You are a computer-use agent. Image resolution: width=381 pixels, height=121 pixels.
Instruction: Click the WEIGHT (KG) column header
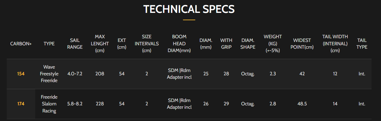pyautogui.click(x=273, y=43)
